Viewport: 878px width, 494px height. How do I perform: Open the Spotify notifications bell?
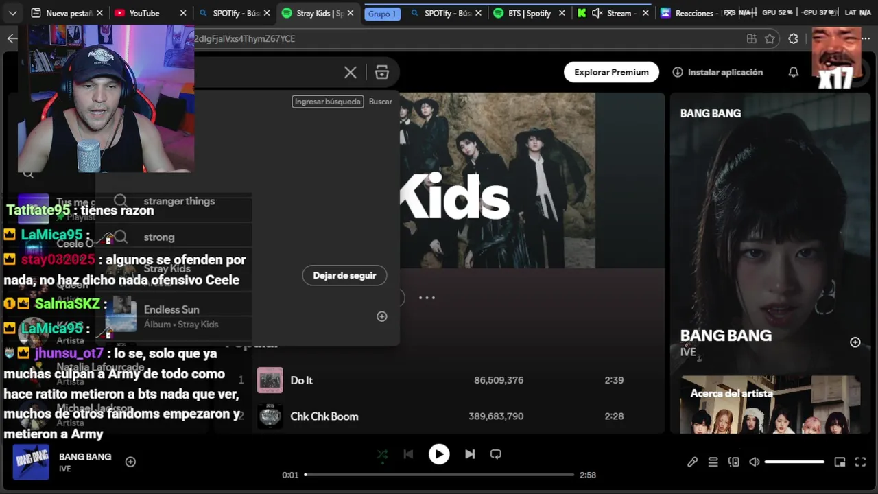tap(793, 72)
